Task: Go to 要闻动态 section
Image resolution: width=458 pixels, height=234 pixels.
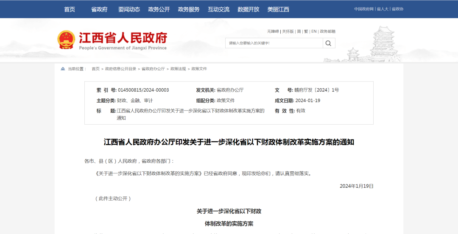Action: [129, 9]
